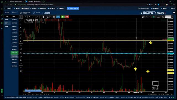Open the Alerts section
The width and height of the screenshot is (177, 100).
point(34,8)
